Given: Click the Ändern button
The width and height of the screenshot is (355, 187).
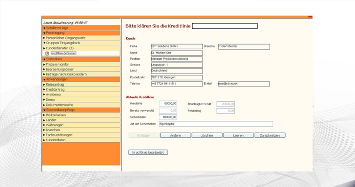Looking at the screenshot, I should pos(175,135).
